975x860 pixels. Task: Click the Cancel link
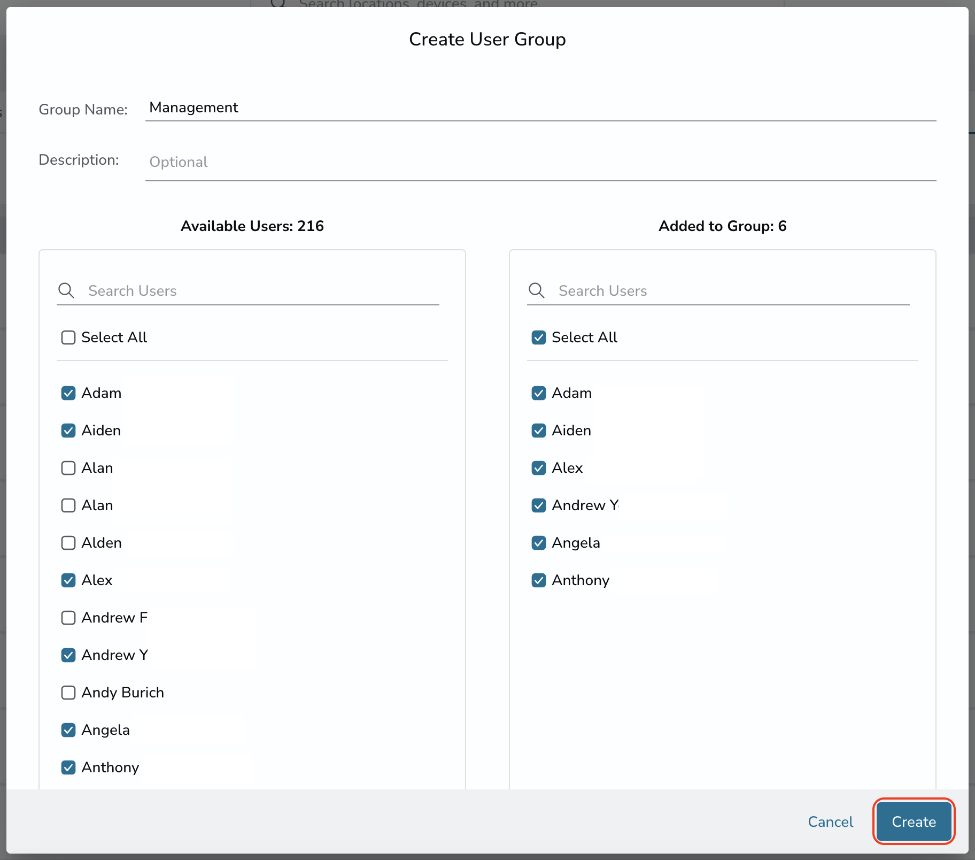click(x=830, y=821)
